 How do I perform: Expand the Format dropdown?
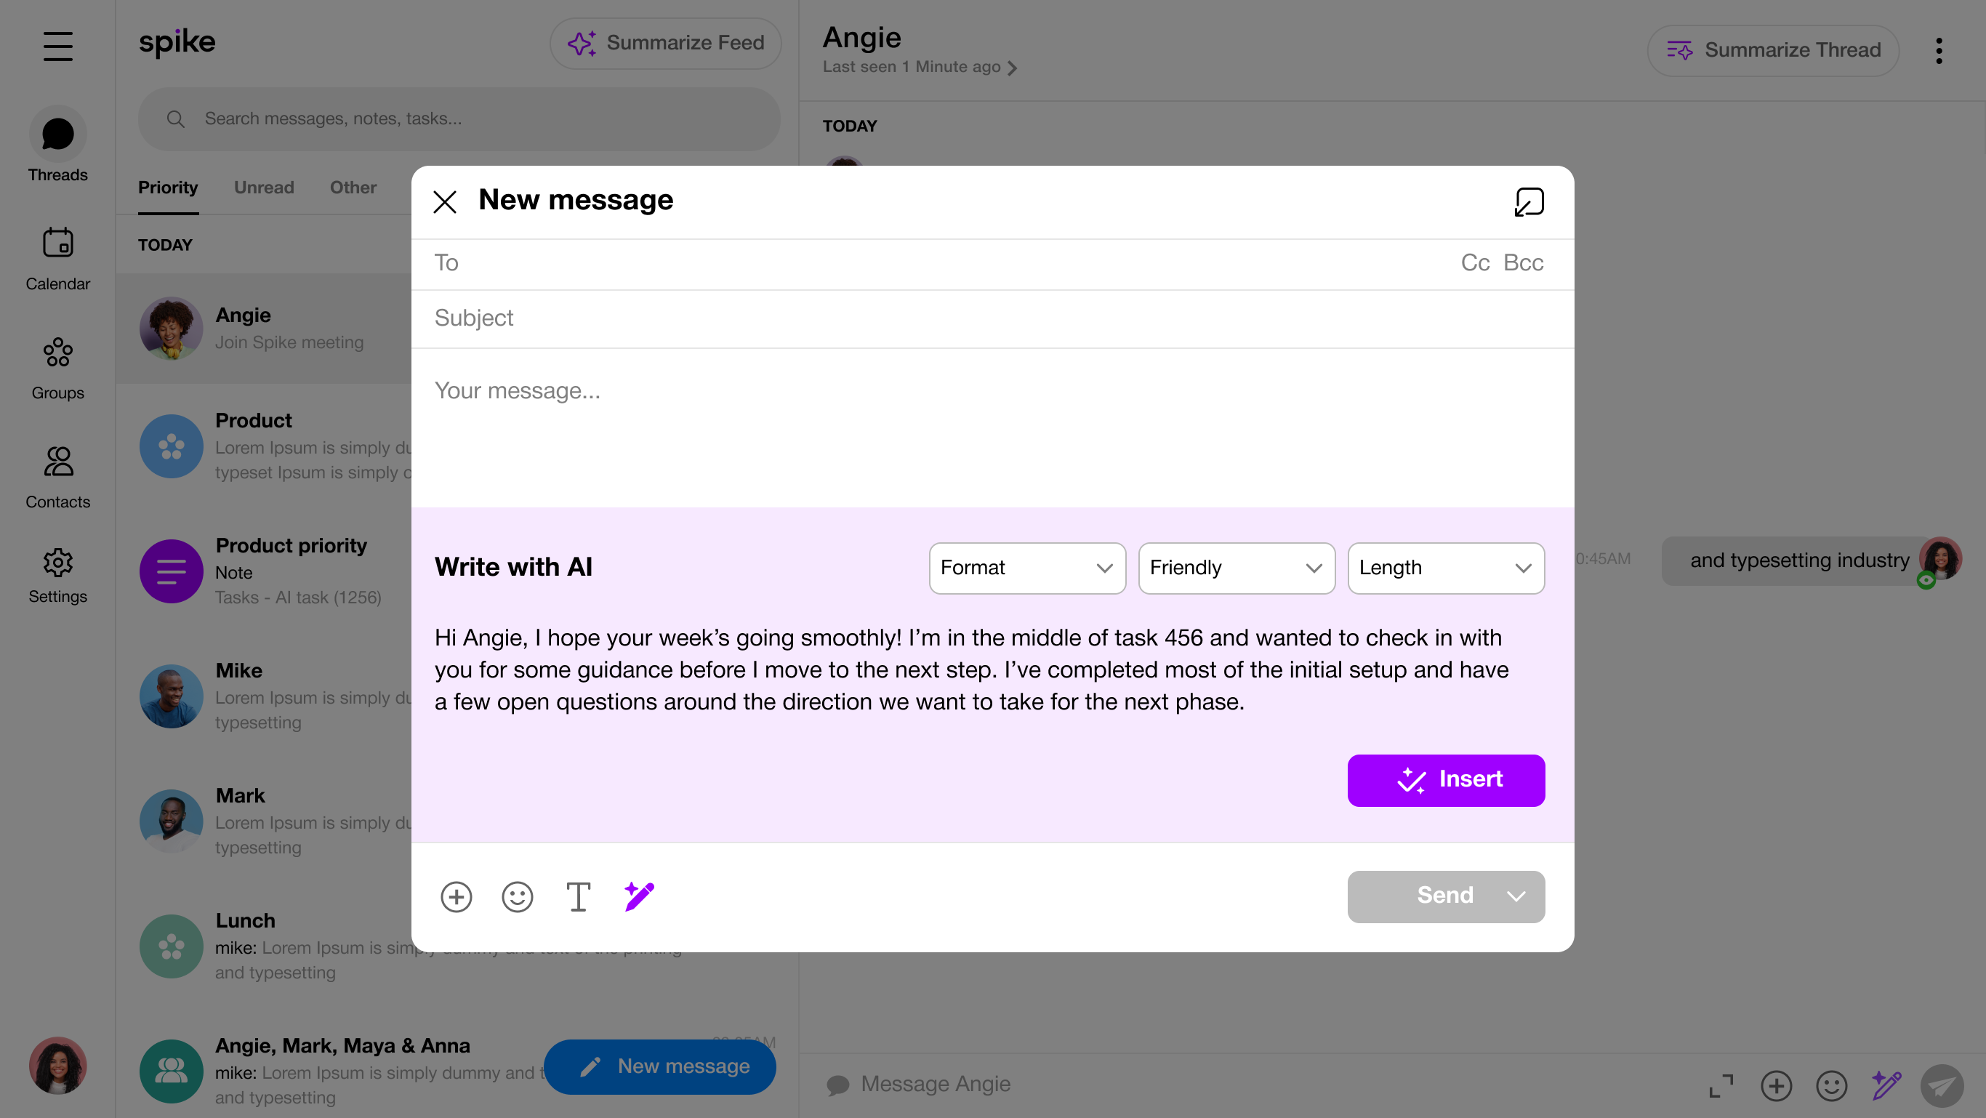[x=1026, y=568]
